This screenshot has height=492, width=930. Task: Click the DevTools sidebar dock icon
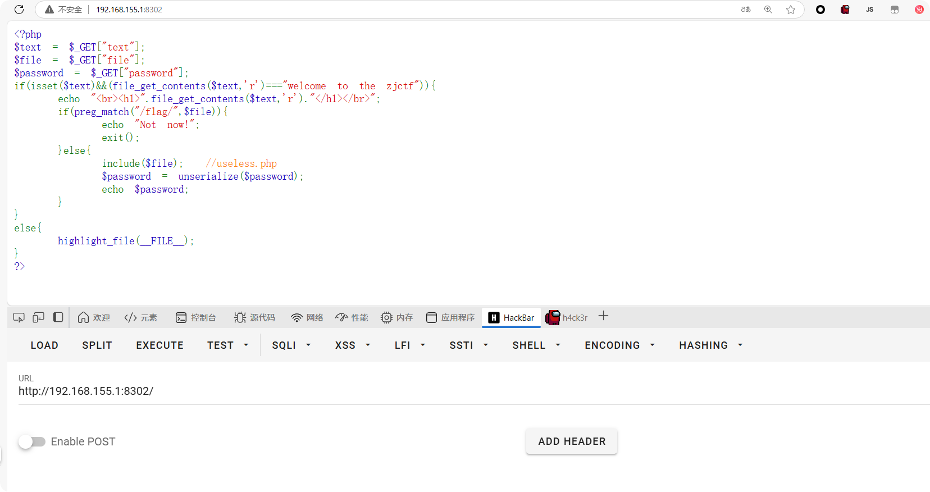58,317
